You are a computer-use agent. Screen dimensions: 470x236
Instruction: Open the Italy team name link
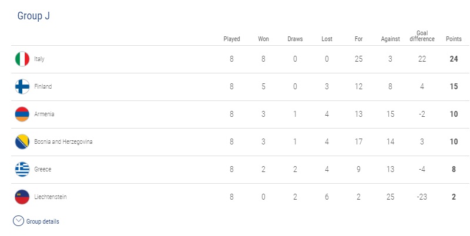[x=39, y=59]
